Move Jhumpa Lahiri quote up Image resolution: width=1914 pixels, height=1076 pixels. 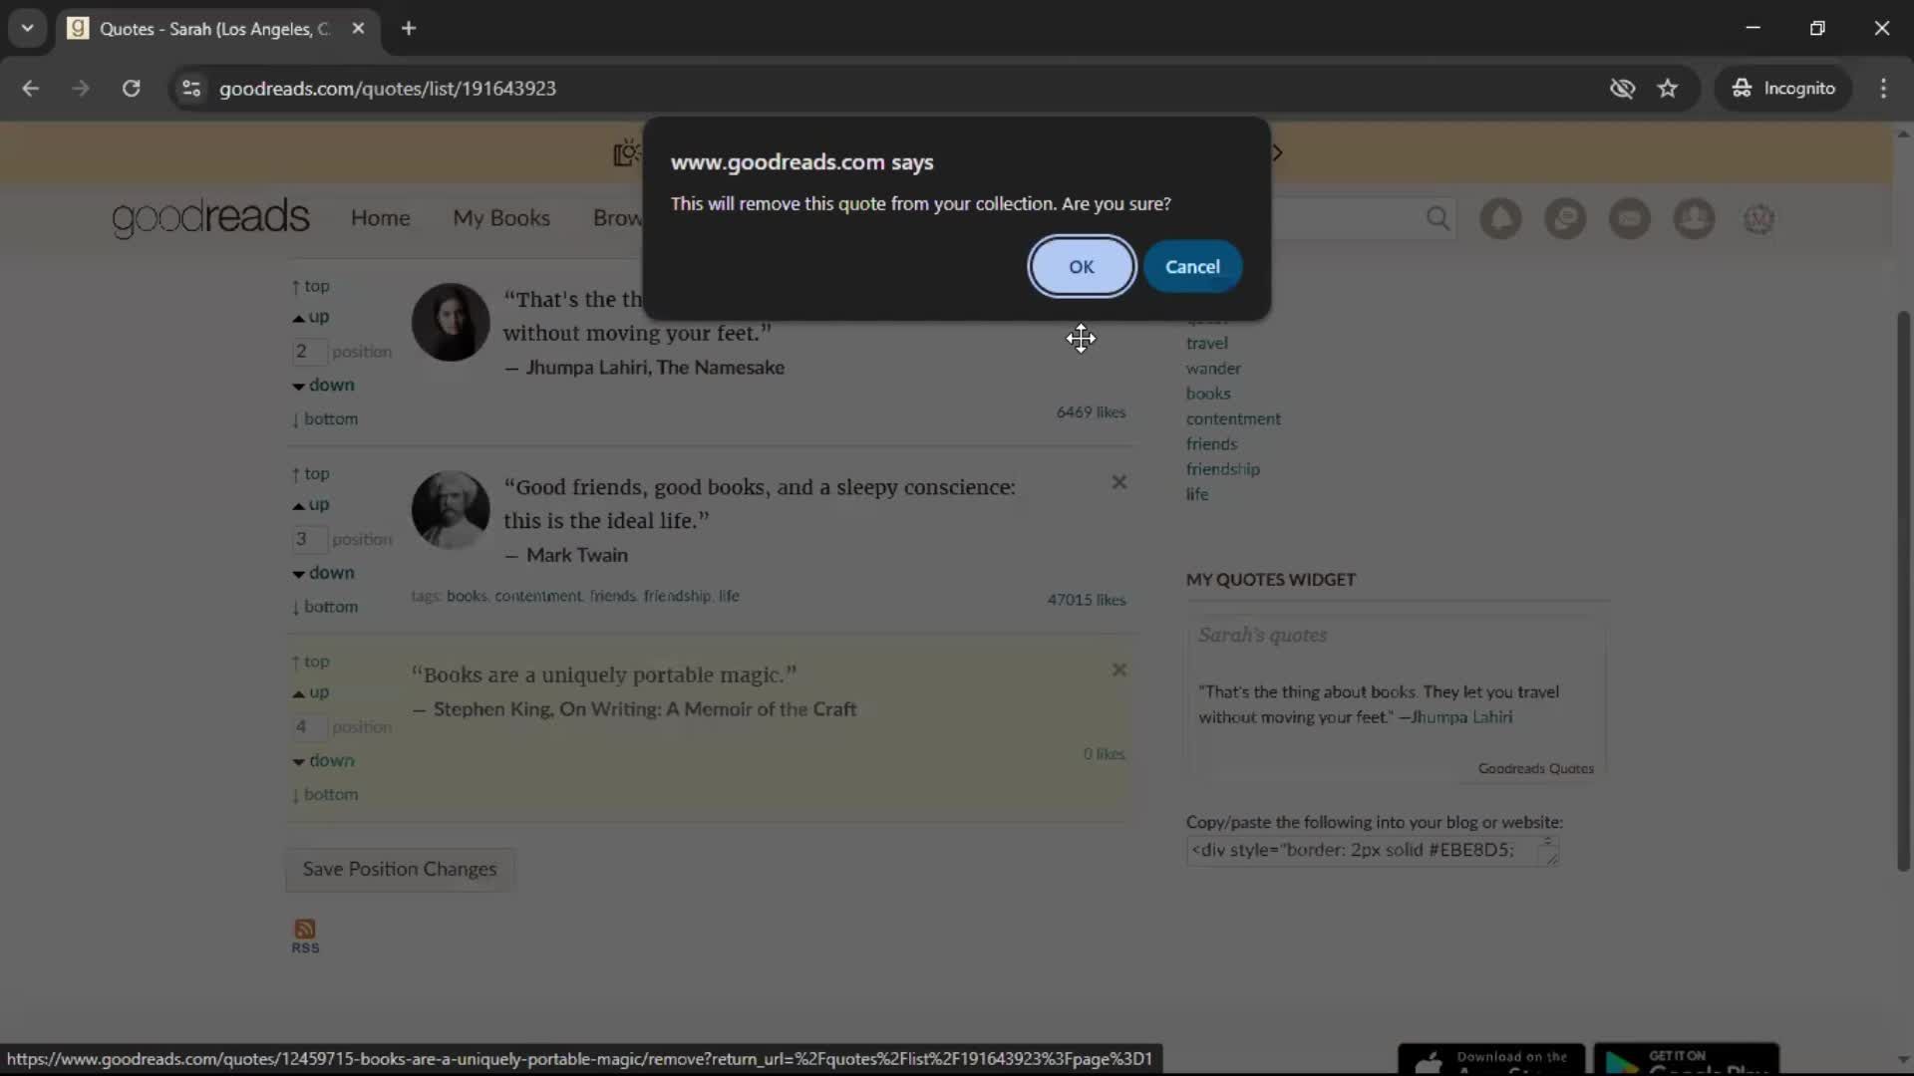tap(311, 317)
